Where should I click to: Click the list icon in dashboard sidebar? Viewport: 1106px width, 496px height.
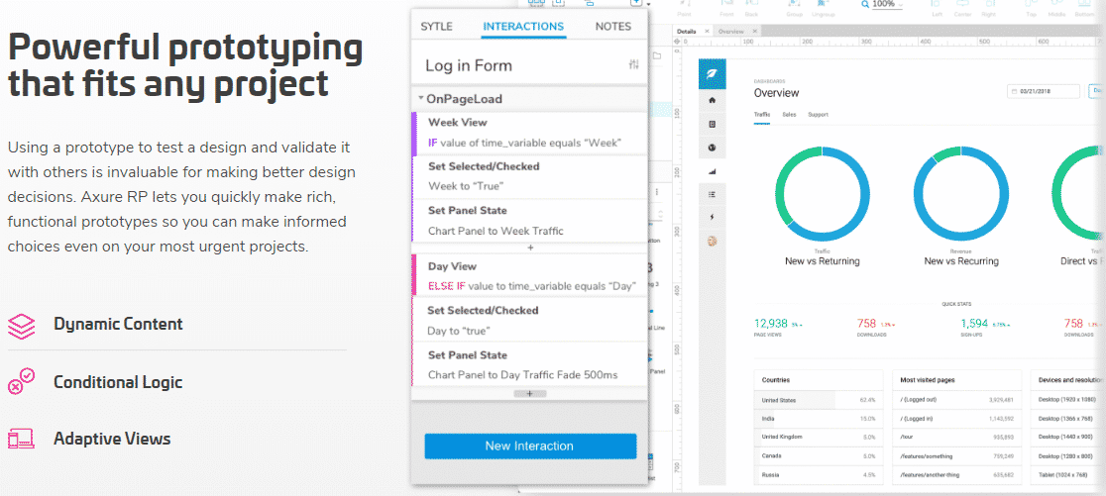coord(713,194)
